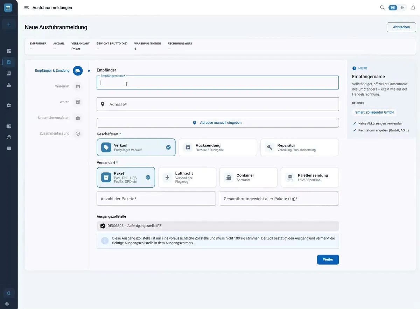Click the Weiter button
420x309 pixels.
(328, 259)
